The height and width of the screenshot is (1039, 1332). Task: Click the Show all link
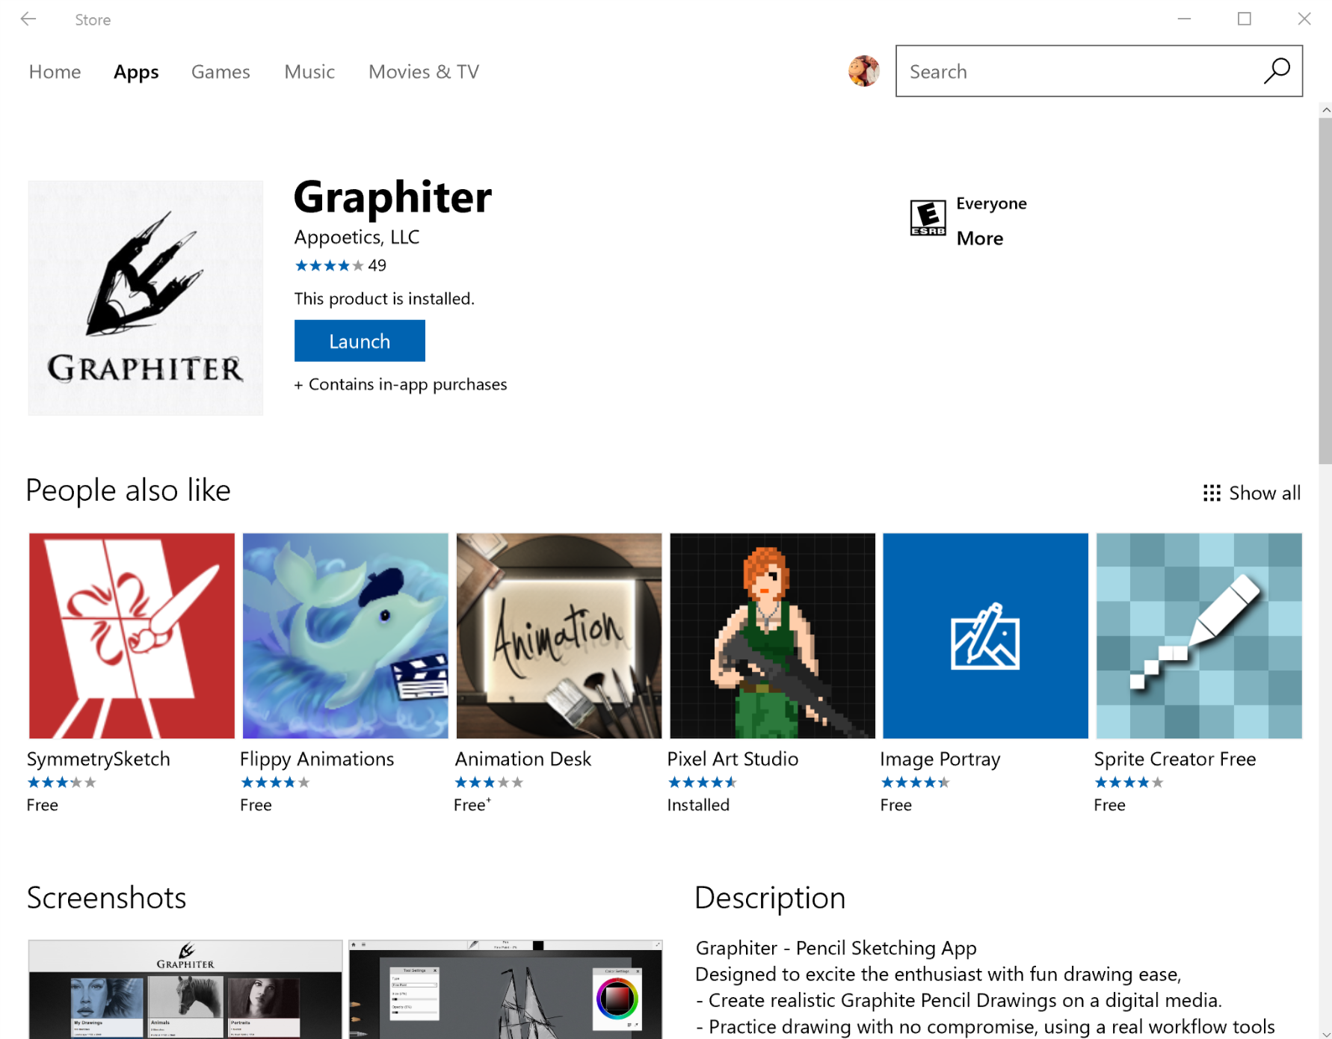[x=1265, y=493]
